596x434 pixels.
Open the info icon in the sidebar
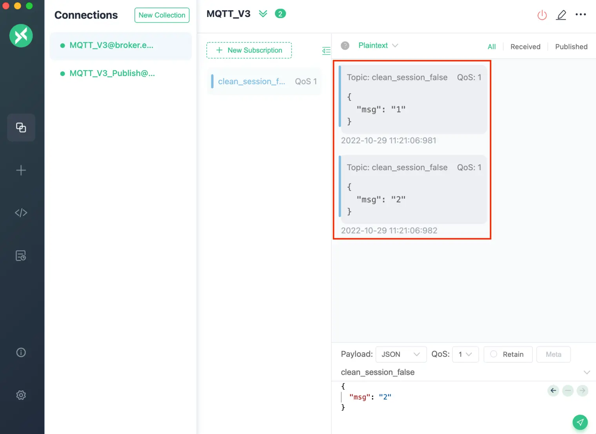tap(21, 352)
